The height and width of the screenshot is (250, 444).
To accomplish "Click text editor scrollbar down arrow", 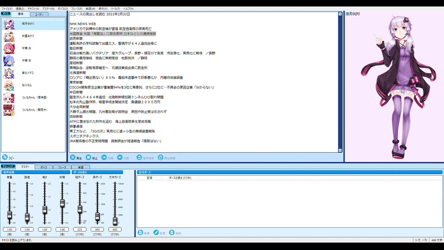I will pos(340,150).
